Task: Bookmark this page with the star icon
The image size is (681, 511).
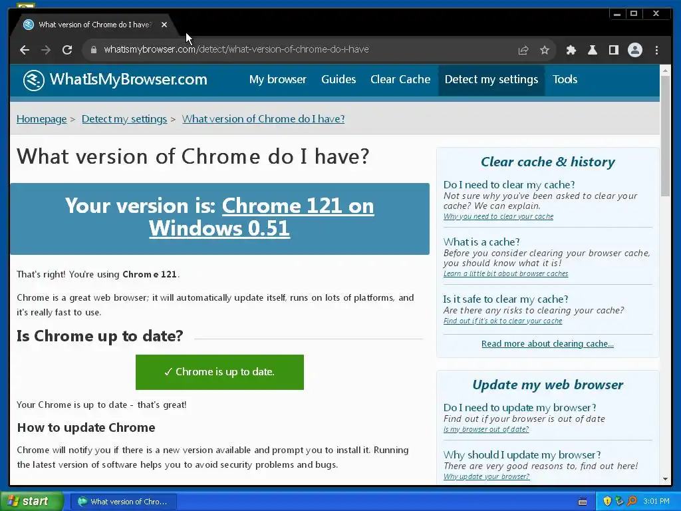Action: click(545, 50)
